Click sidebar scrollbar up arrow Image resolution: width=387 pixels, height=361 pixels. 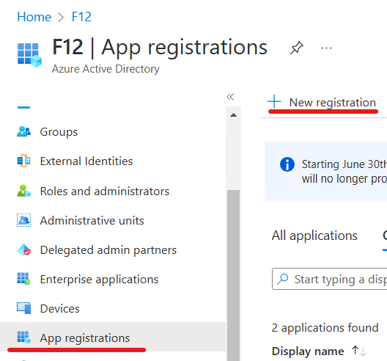point(233,115)
